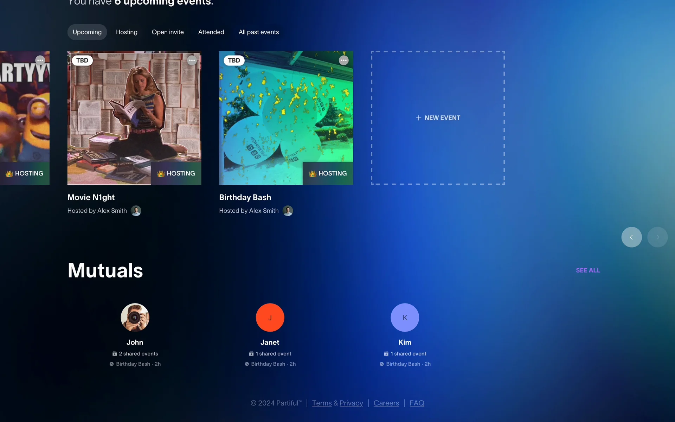
Task: Open the FAQ footer link
Action: pos(417,403)
